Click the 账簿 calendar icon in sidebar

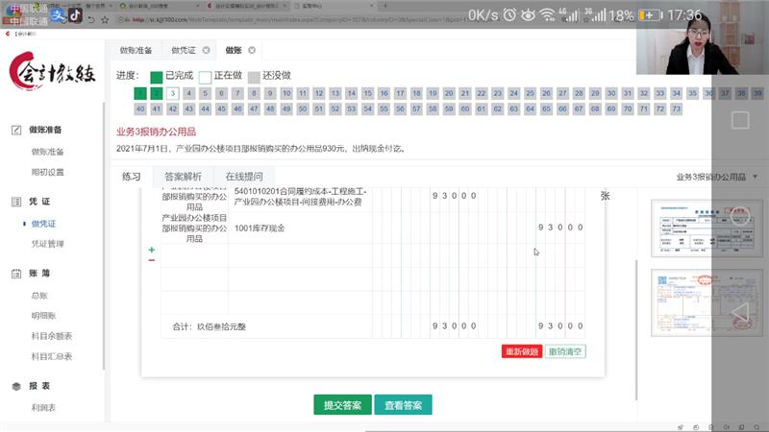point(16,274)
